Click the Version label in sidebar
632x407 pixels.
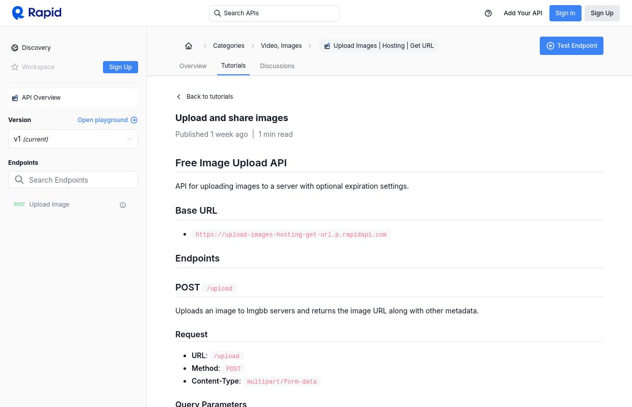pos(19,120)
